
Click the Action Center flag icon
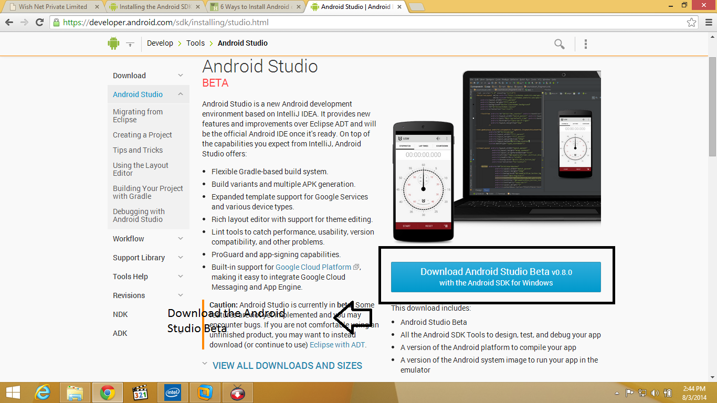point(630,393)
